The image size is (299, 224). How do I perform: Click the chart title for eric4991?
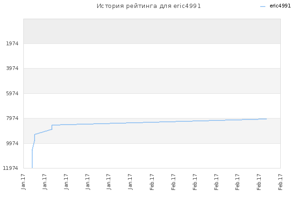click(149, 6)
